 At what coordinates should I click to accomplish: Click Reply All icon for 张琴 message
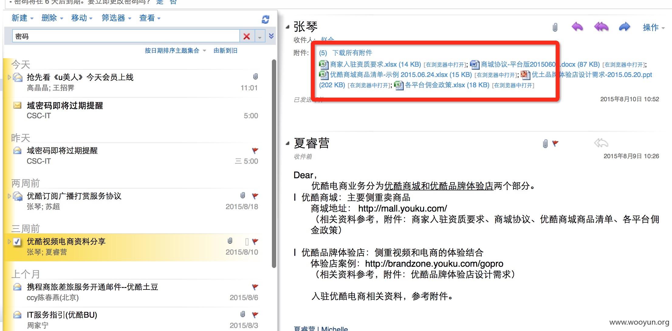click(x=601, y=27)
